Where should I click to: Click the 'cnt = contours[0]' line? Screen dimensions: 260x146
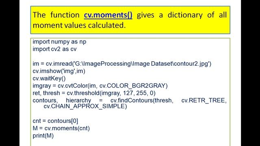click(55, 121)
